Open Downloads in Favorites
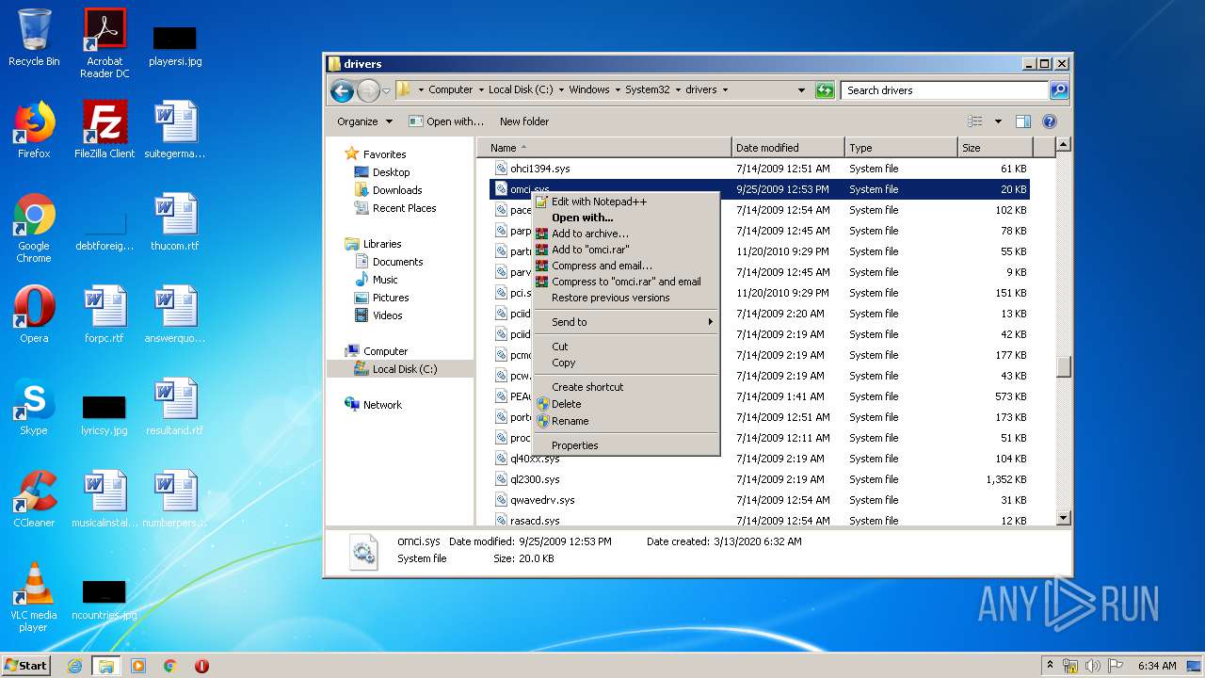 pyautogui.click(x=388, y=190)
